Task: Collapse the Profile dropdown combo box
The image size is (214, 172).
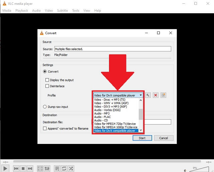Action: 118,95
